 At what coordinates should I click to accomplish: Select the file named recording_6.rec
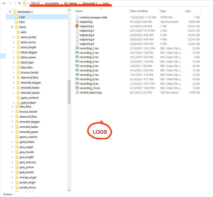tap(89, 70)
